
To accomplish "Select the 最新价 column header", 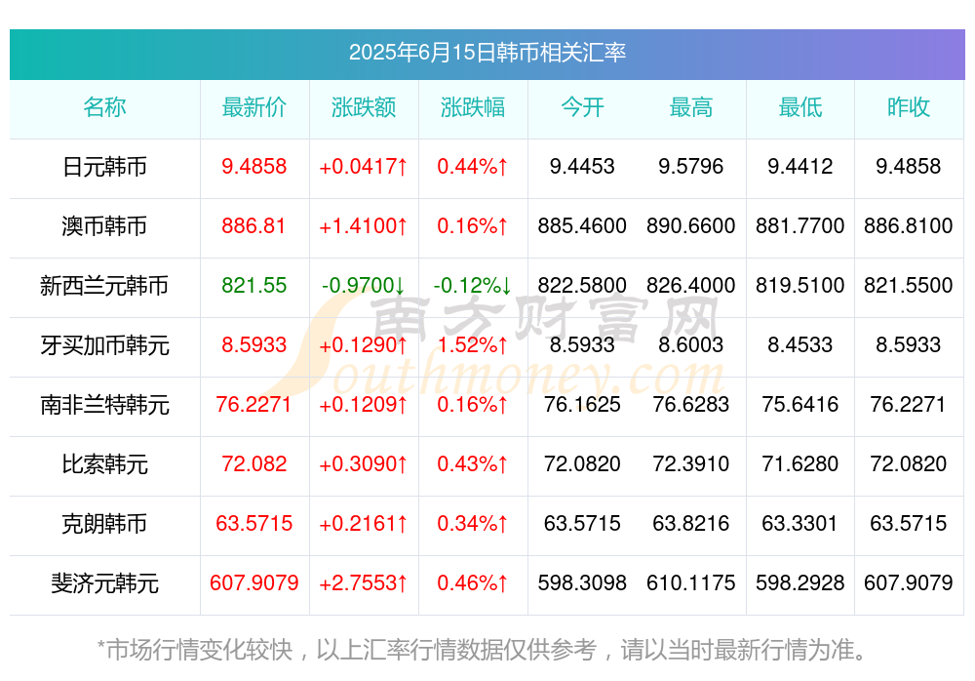I will click(254, 107).
